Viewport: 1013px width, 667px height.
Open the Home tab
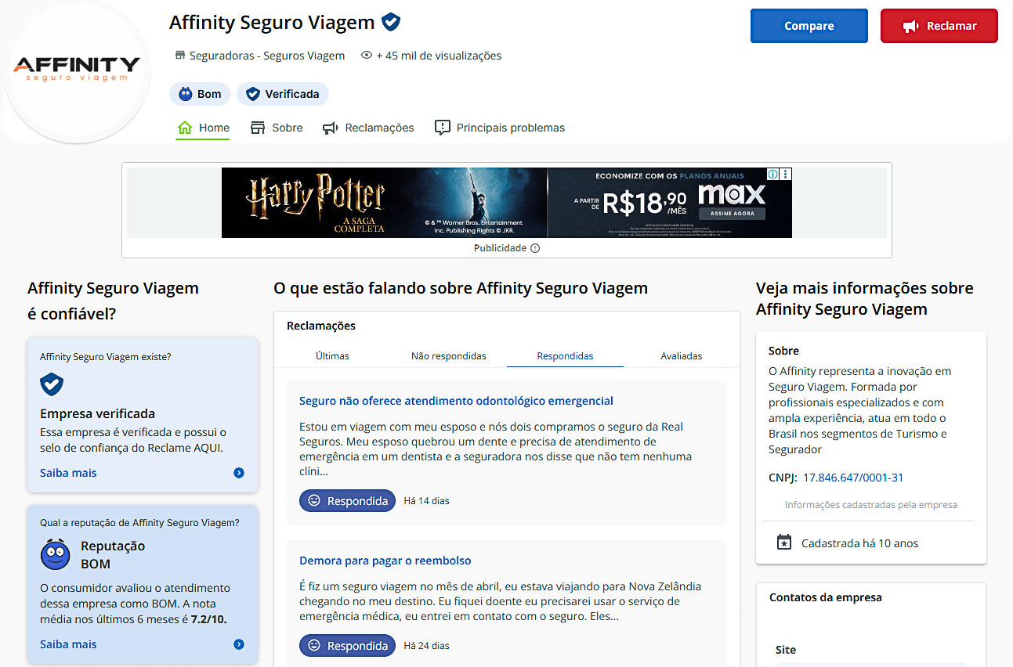click(203, 128)
